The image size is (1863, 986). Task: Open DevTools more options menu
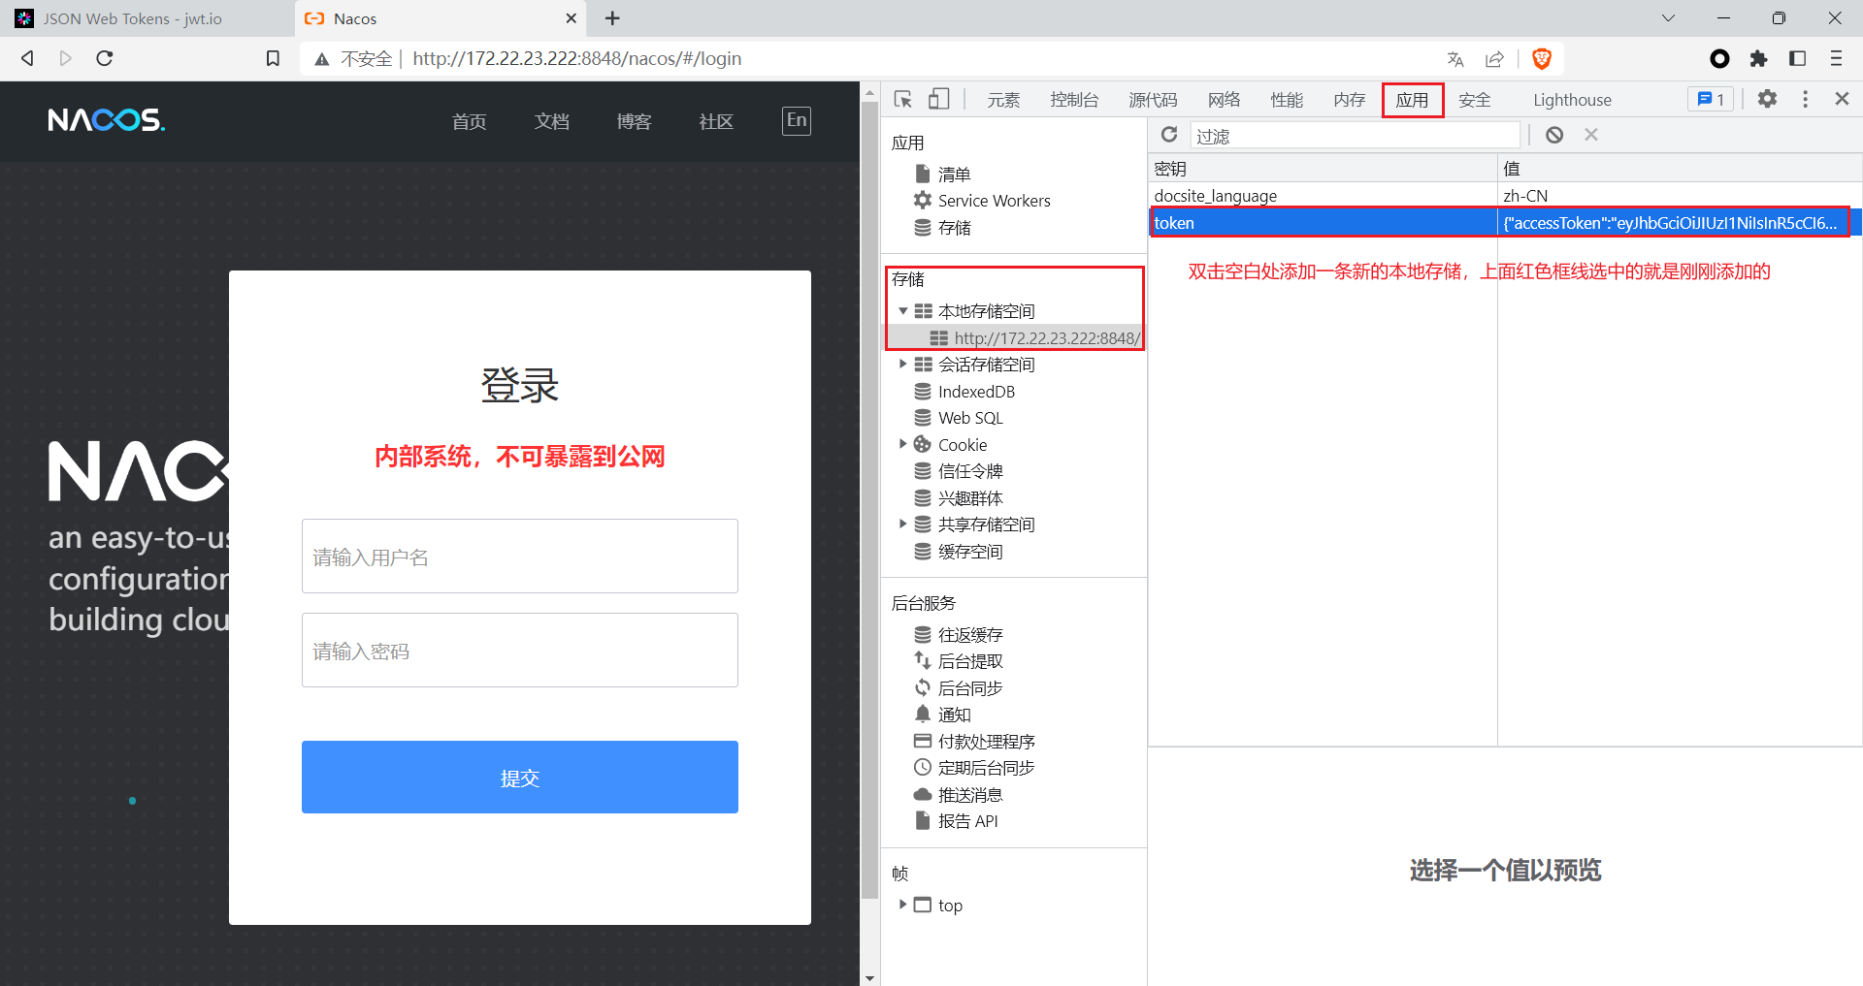pyautogui.click(x=1805, y=99)
